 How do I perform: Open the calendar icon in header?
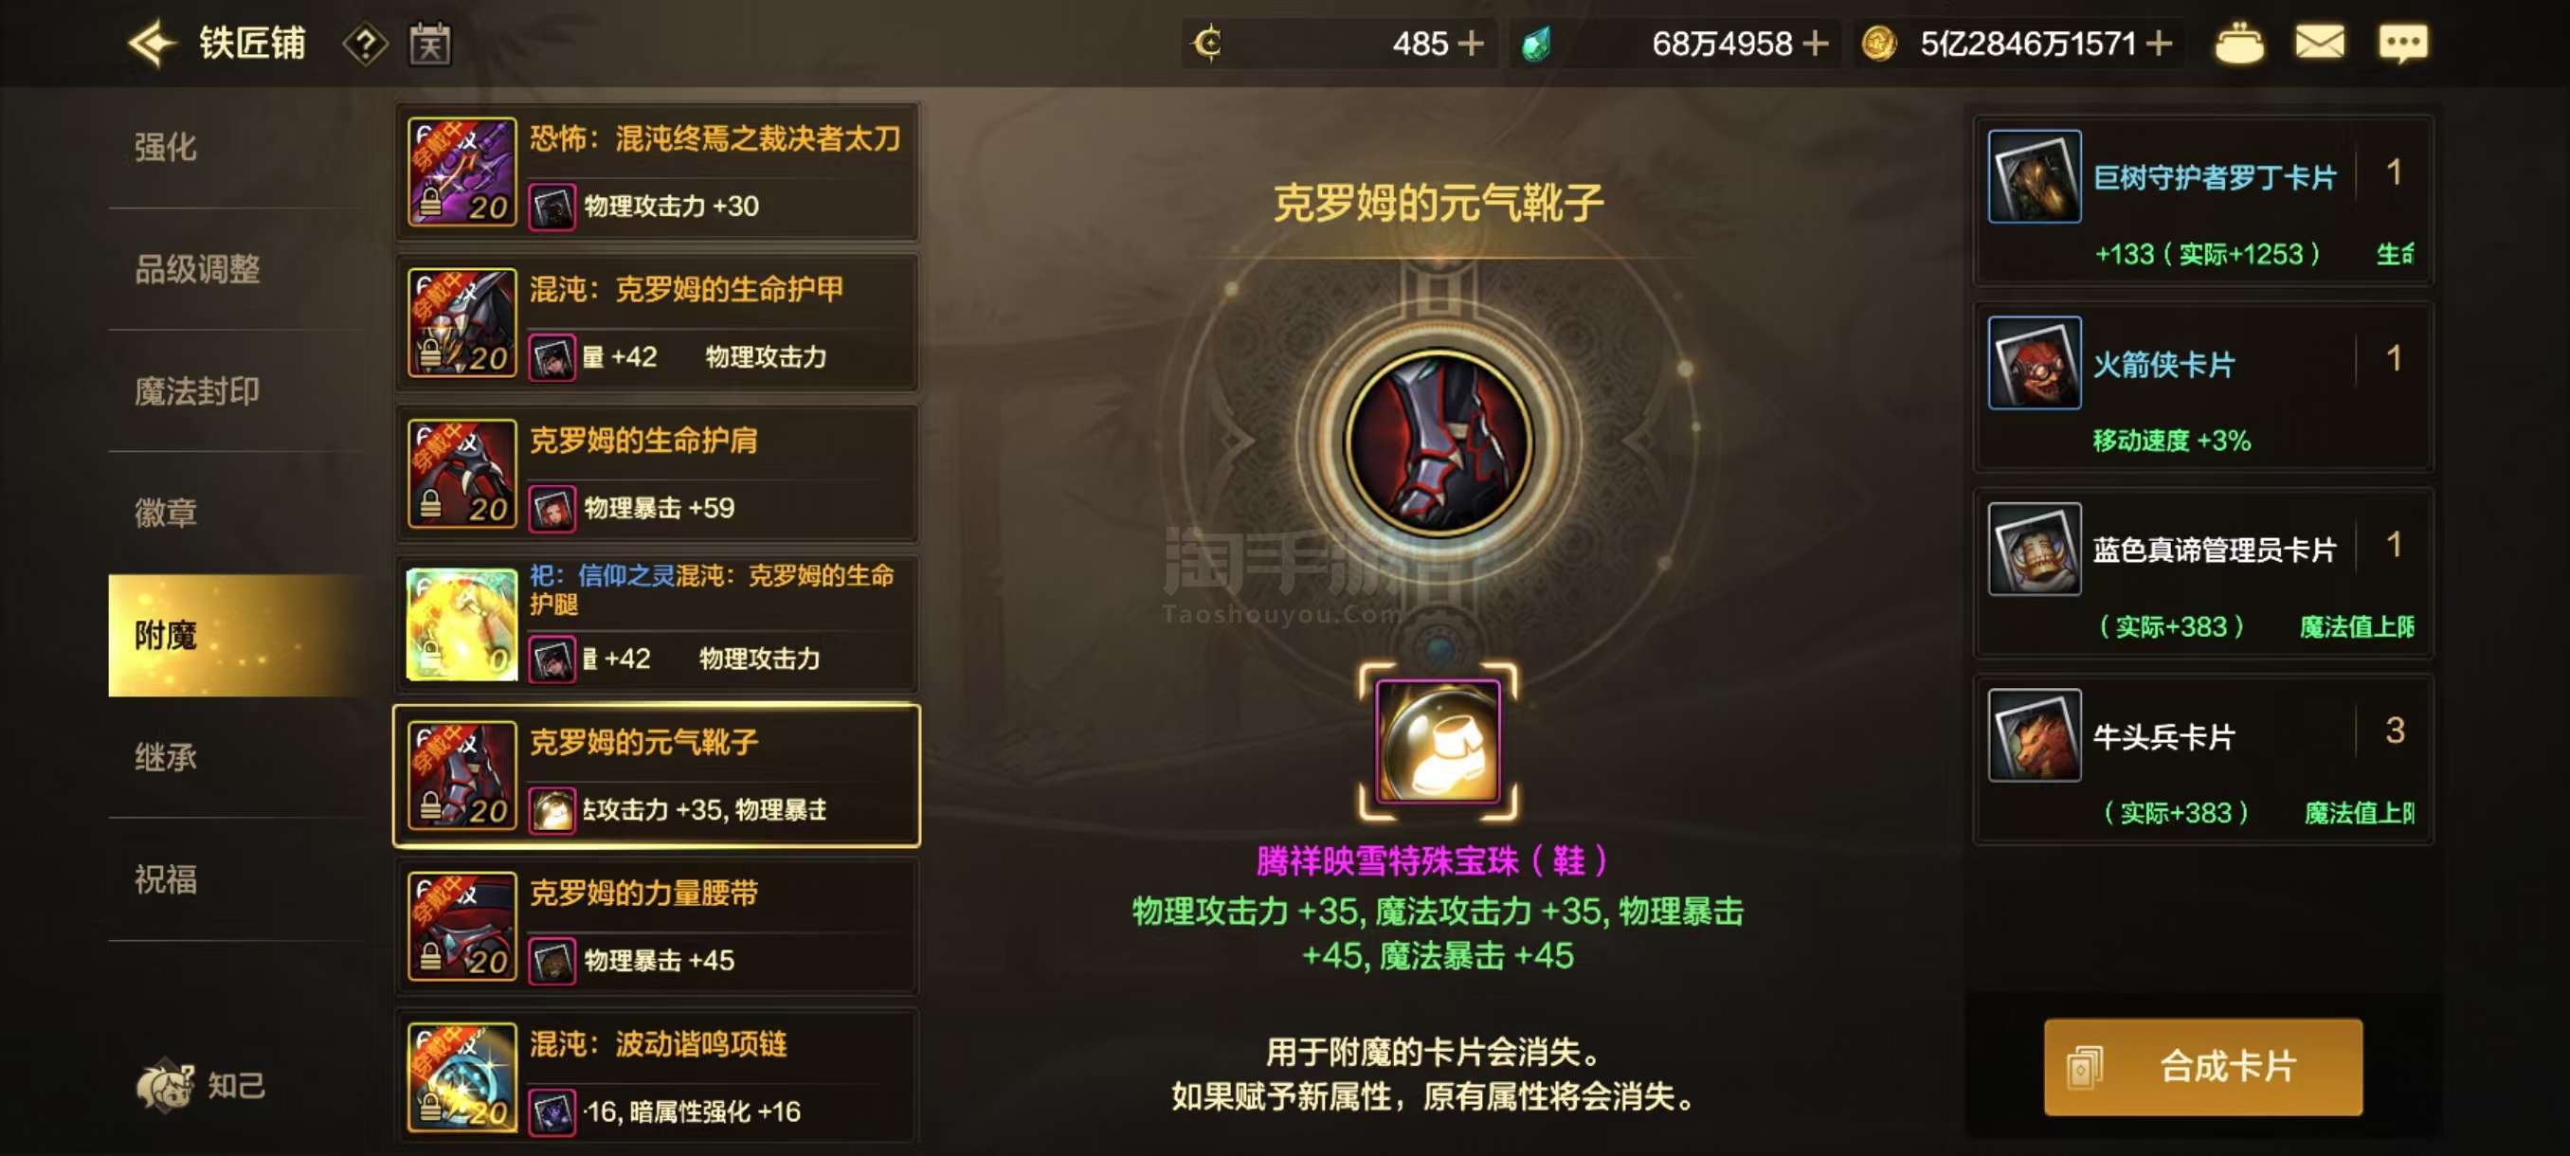pyautogui.click(x=430, y=44)
